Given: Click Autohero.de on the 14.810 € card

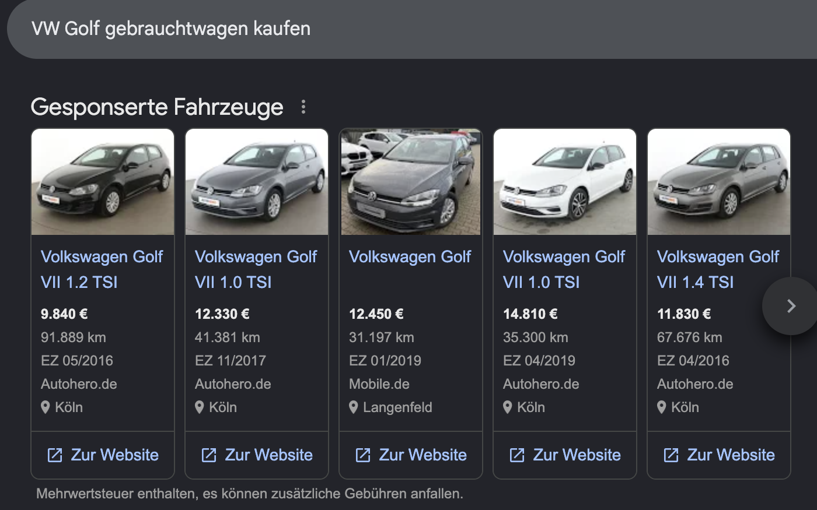Looking at the screenshot, I should [x=541, y=384].
